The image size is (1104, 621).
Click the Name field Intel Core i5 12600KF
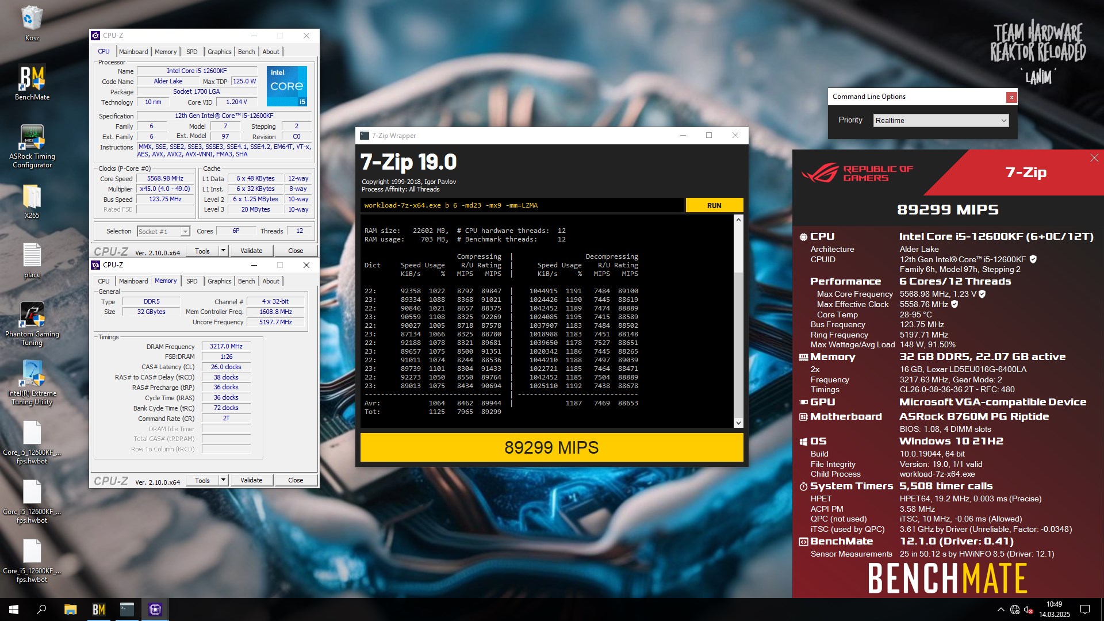click(x=196, y=71)
